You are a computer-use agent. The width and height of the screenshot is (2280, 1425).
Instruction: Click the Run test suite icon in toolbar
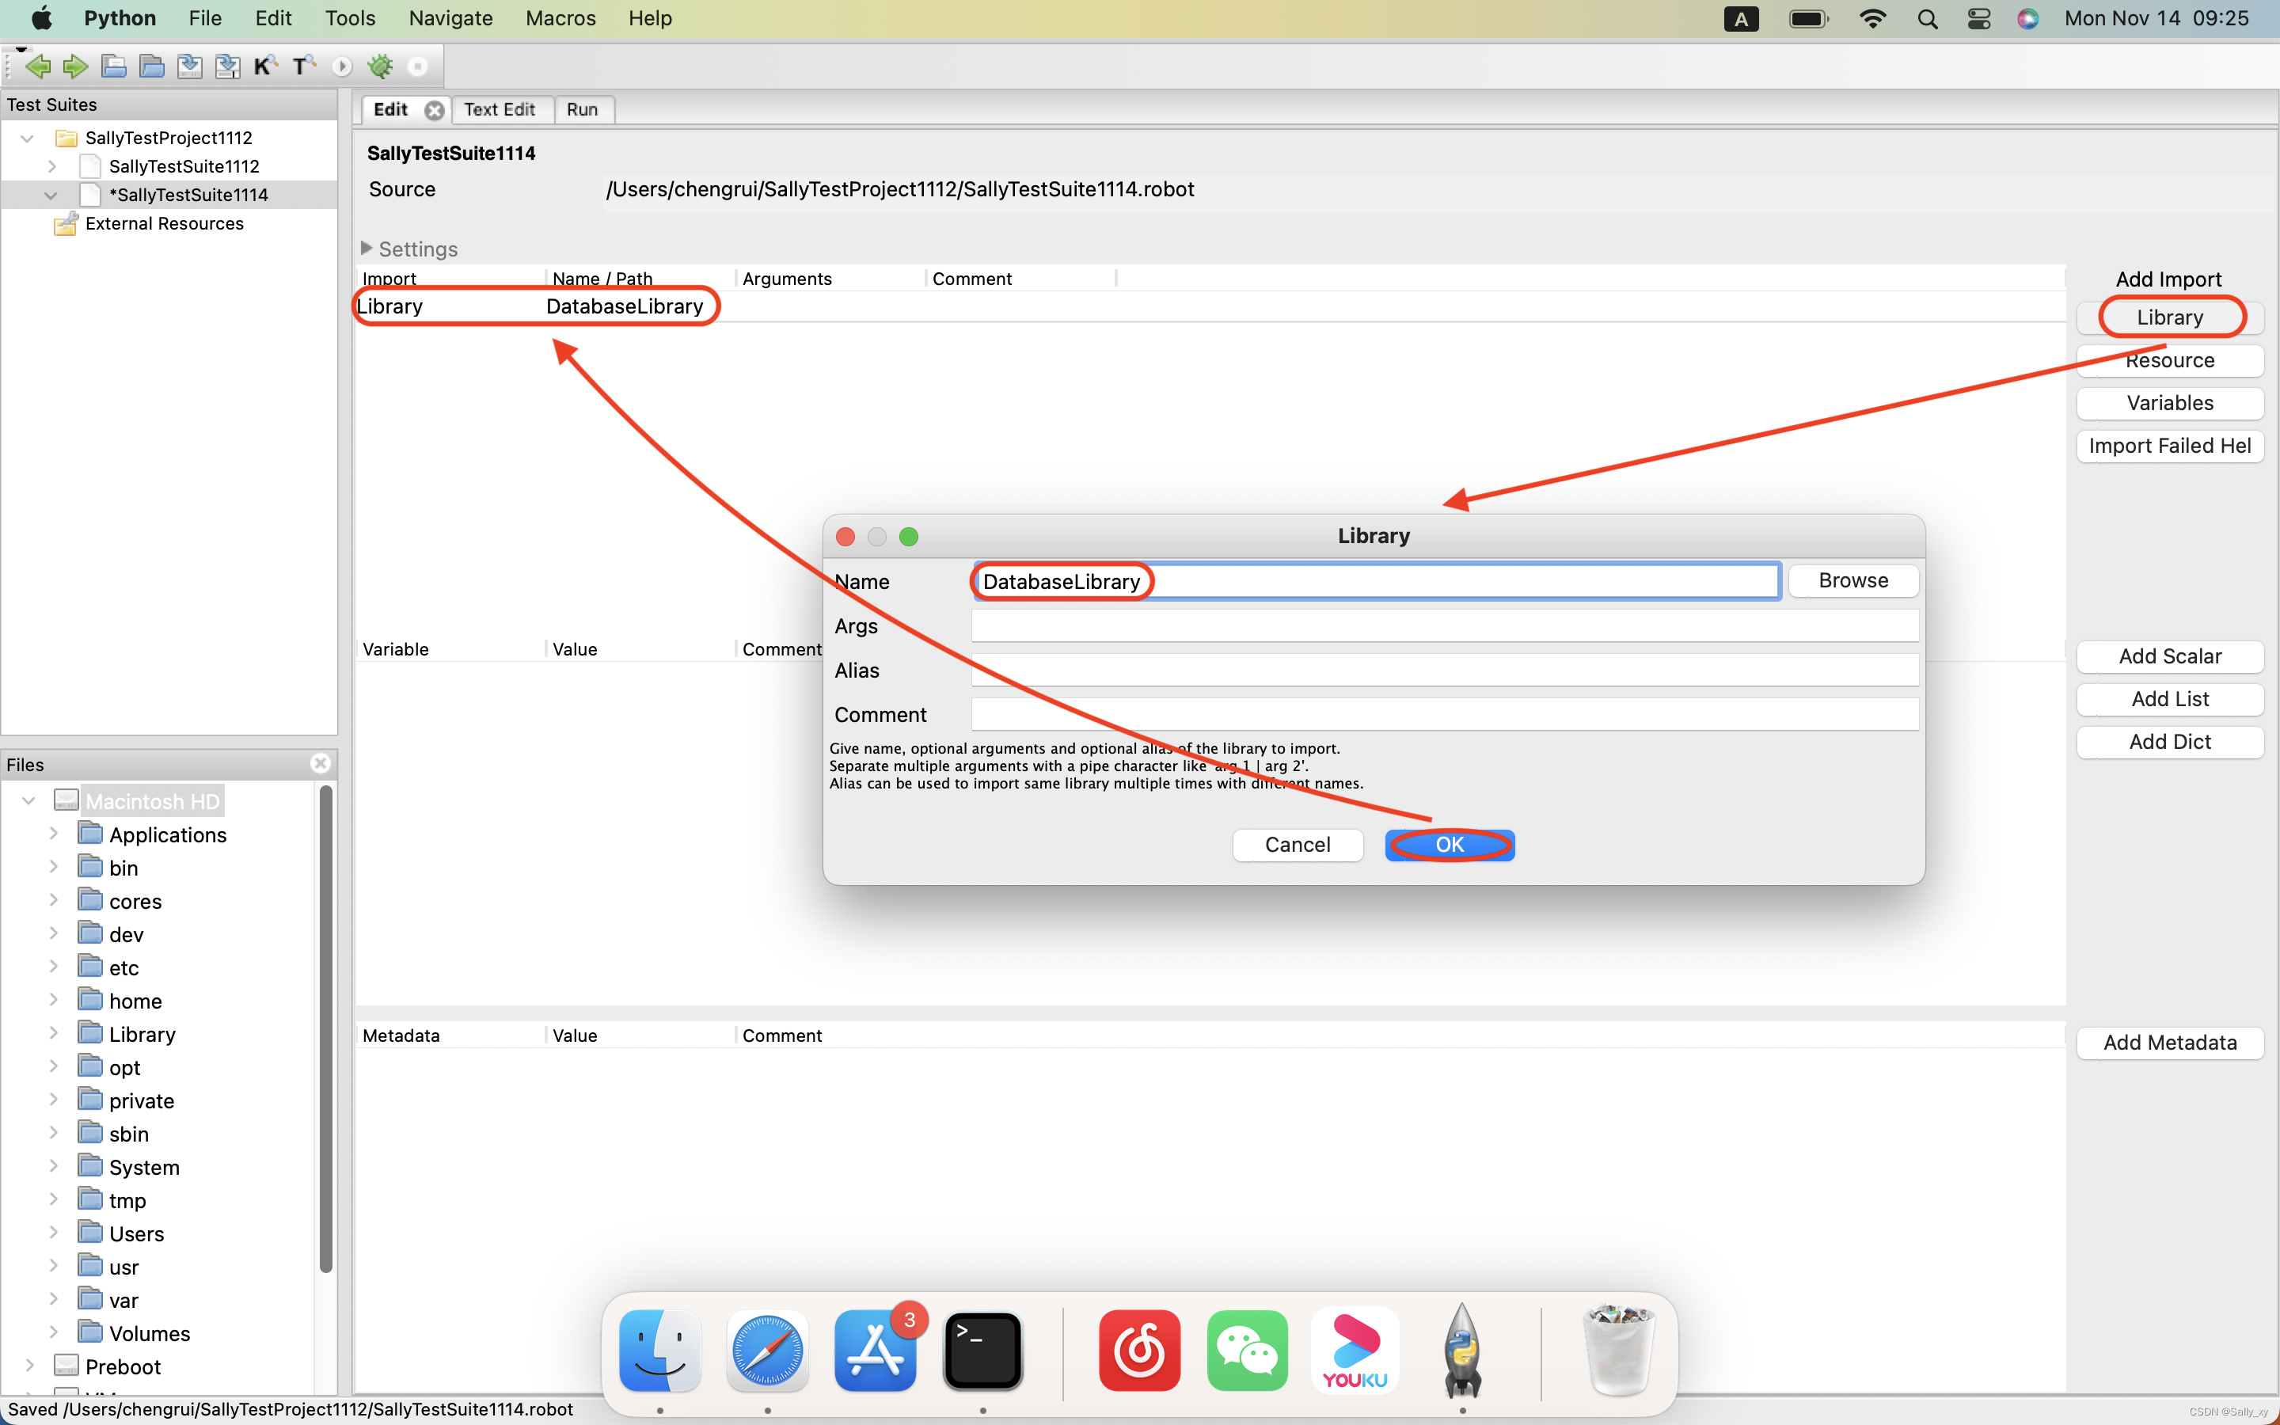[x=340, y=66]
